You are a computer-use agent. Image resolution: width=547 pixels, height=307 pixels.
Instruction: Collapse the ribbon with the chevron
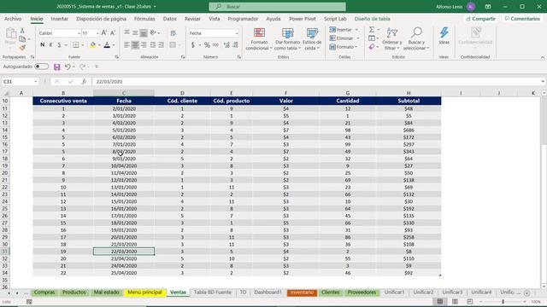pyautogui.click(x=543, y=57)
